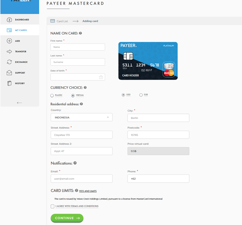Click the My Cards card icon

pyautogui.click(x=9, y=30)
